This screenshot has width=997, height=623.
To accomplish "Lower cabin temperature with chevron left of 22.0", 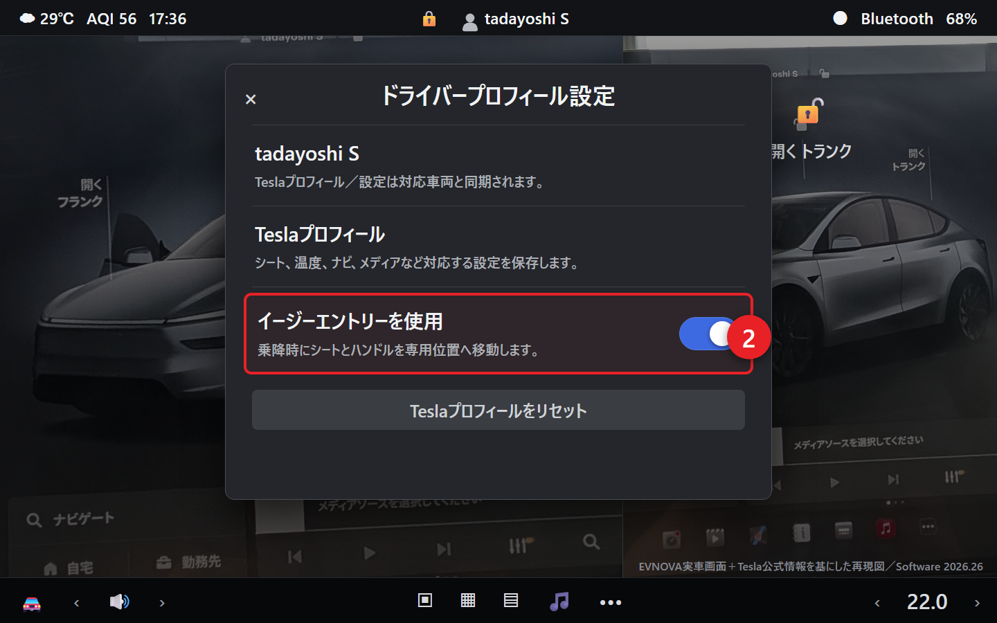I will (x=877, y=603).
